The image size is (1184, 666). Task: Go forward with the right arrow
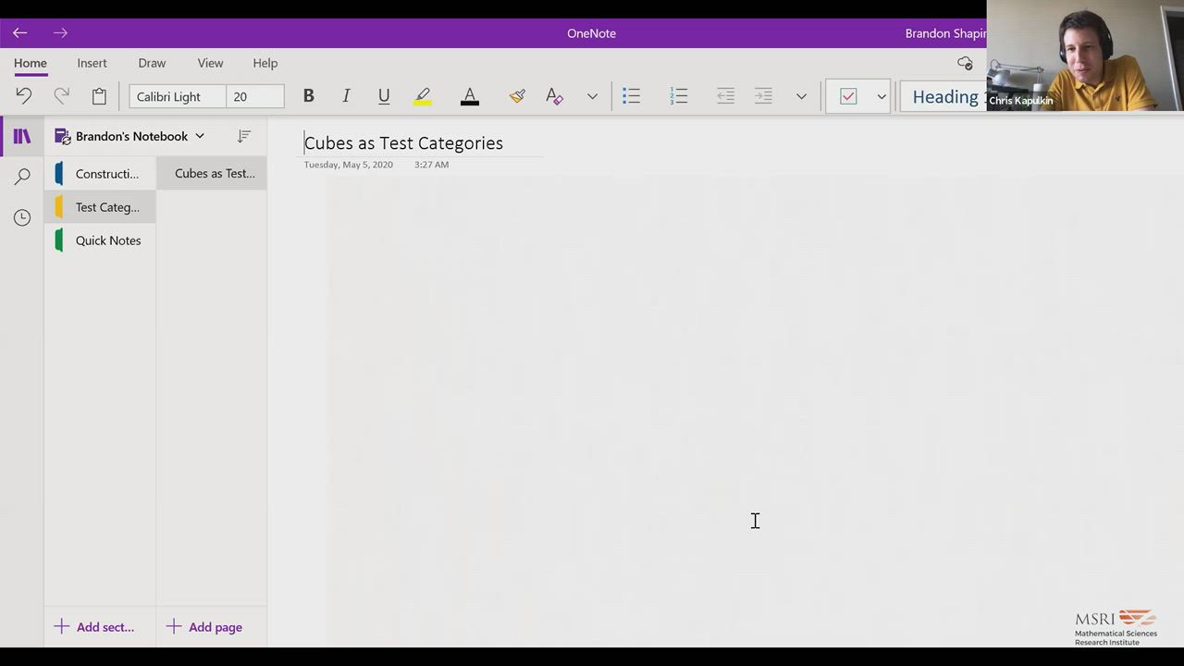click(60, 33)
